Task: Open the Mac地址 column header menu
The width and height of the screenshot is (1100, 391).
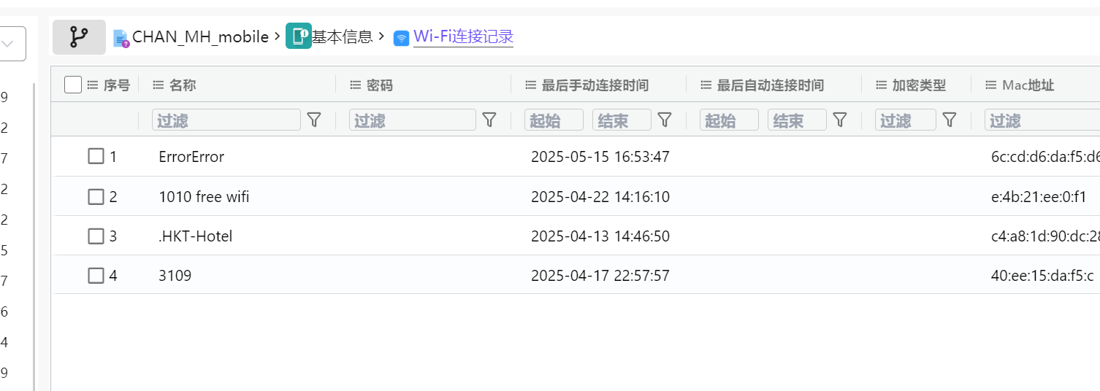Action: click(991, 85)
